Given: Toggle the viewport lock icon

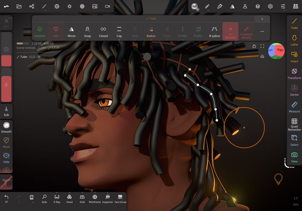Looking at the screenshot, I should 254,46.
